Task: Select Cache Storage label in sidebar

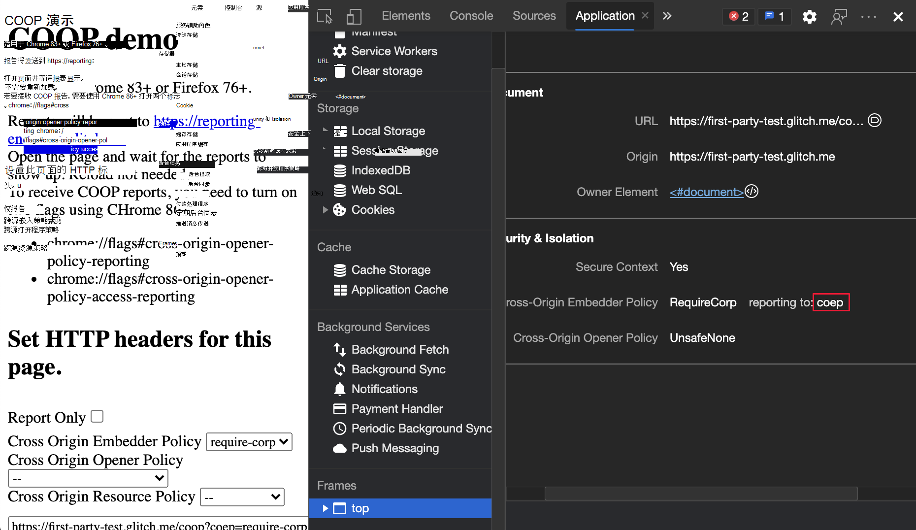Action: [391, 270]
